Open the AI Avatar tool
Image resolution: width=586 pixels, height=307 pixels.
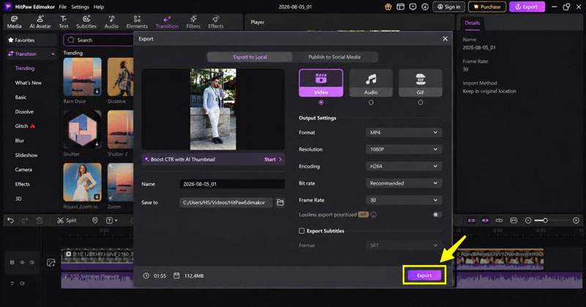(40, 22)
